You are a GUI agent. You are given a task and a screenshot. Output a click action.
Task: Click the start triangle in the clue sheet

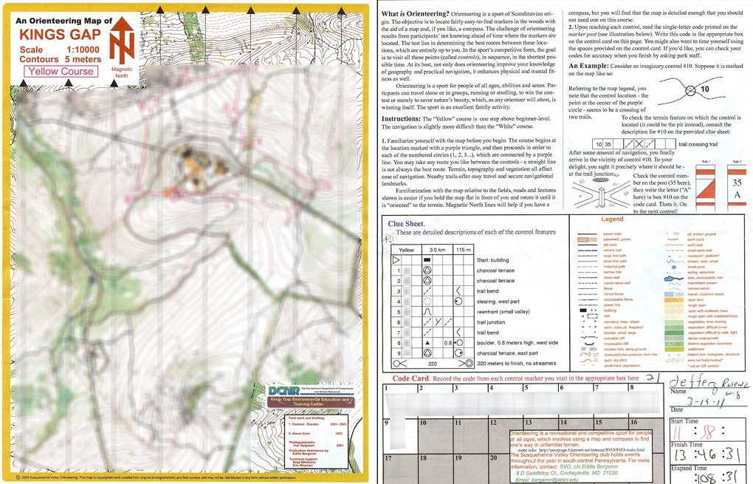pyautogui.click(x=396, y=260)
